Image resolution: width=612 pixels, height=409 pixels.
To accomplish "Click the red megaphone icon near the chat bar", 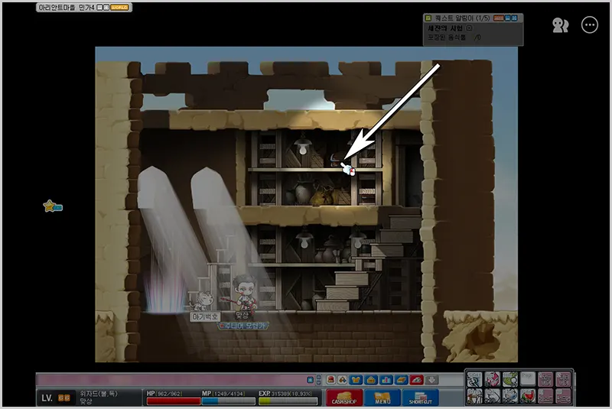I will tap(331, 380).
